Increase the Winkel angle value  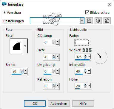85,56
